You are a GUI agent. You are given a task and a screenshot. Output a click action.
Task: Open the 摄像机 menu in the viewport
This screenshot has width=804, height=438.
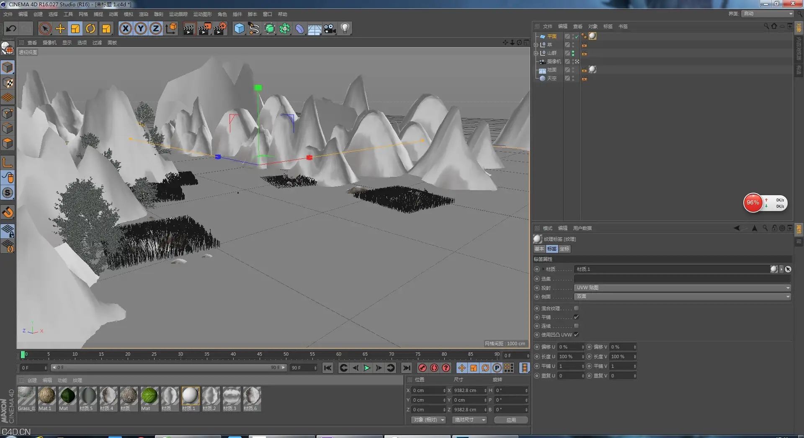pos(49,43)
